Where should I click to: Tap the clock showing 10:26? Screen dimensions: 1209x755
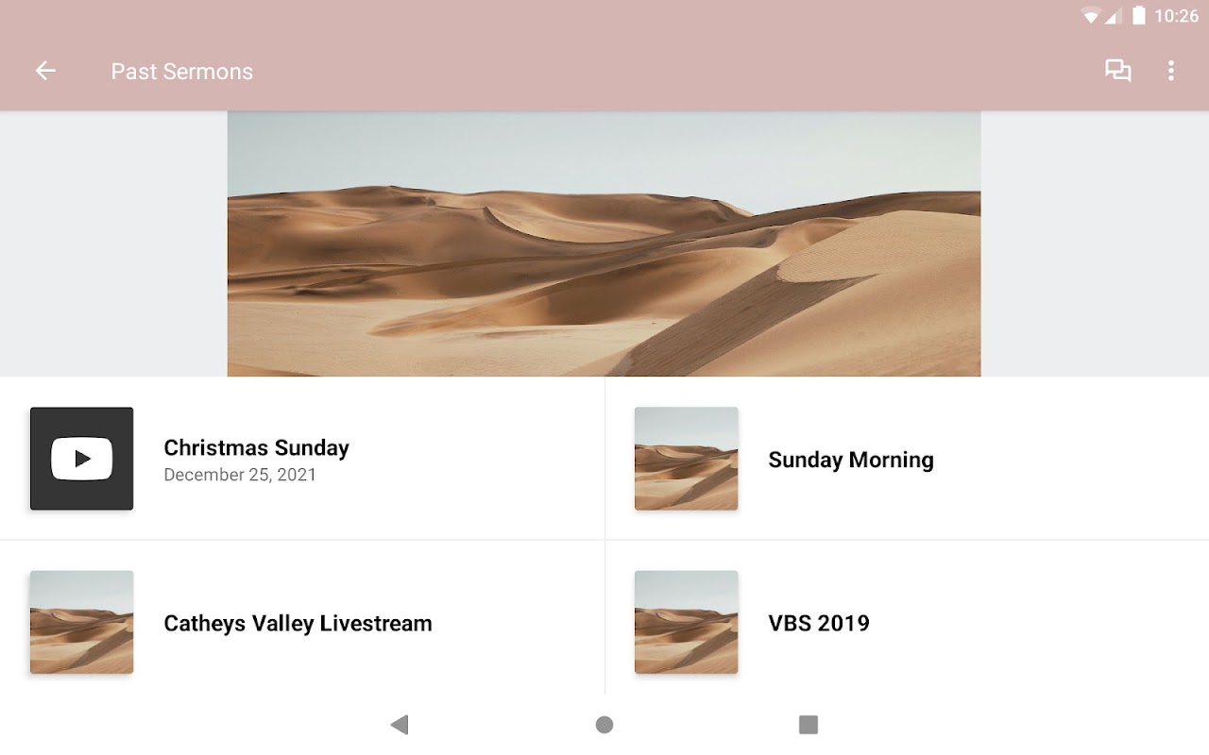click(x=1176, y=16)
